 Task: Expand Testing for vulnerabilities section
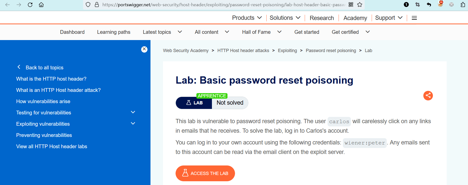(x=133, y=112)
